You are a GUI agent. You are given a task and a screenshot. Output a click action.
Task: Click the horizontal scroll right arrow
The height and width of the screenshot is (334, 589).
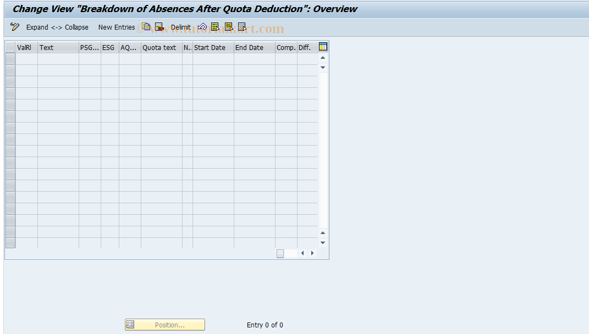pos(312,253)
